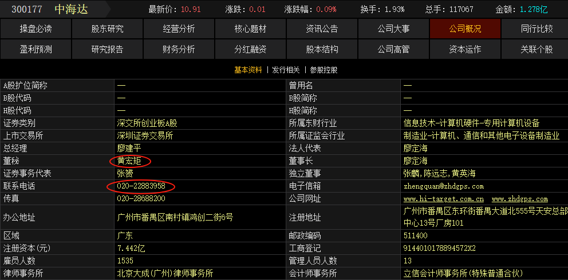Image resolution: width=568 pixels, height=280 pixels.
Task: Open the 盈利预测 tab
Action: click(x=36, y=49)
